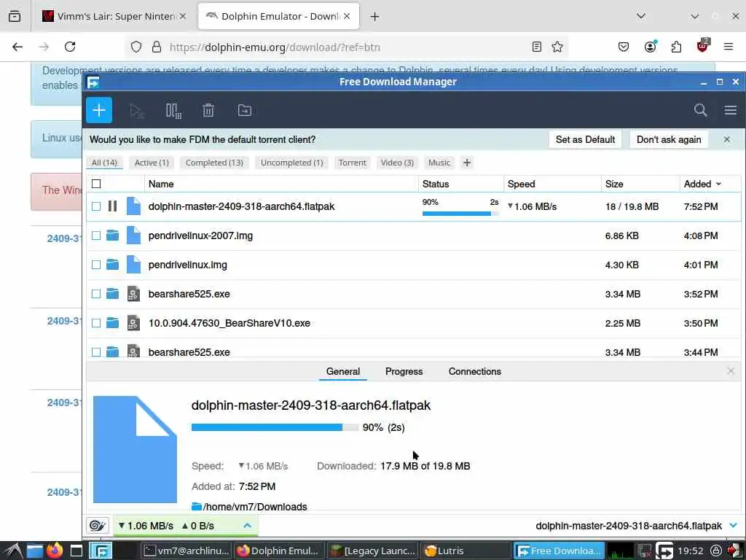Open folder for 10.0.904.47630_BearShareV10.exe
This screenshot has height=560, width=746.
(x=113, y=323)
